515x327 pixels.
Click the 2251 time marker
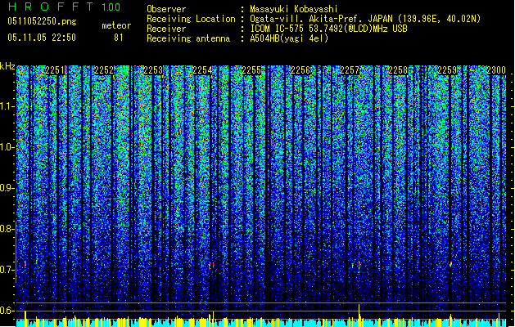coord(55,70)
